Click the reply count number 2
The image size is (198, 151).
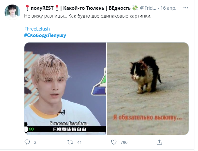point(35,143)
